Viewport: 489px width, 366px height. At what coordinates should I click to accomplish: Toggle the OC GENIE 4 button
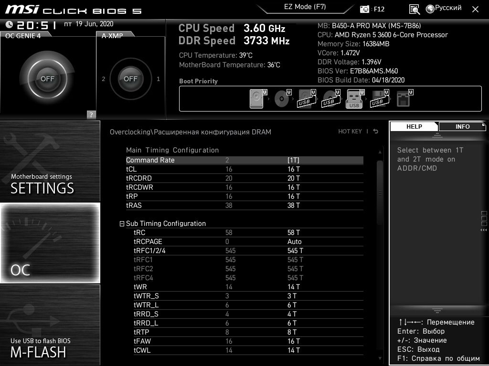point(47,79)
